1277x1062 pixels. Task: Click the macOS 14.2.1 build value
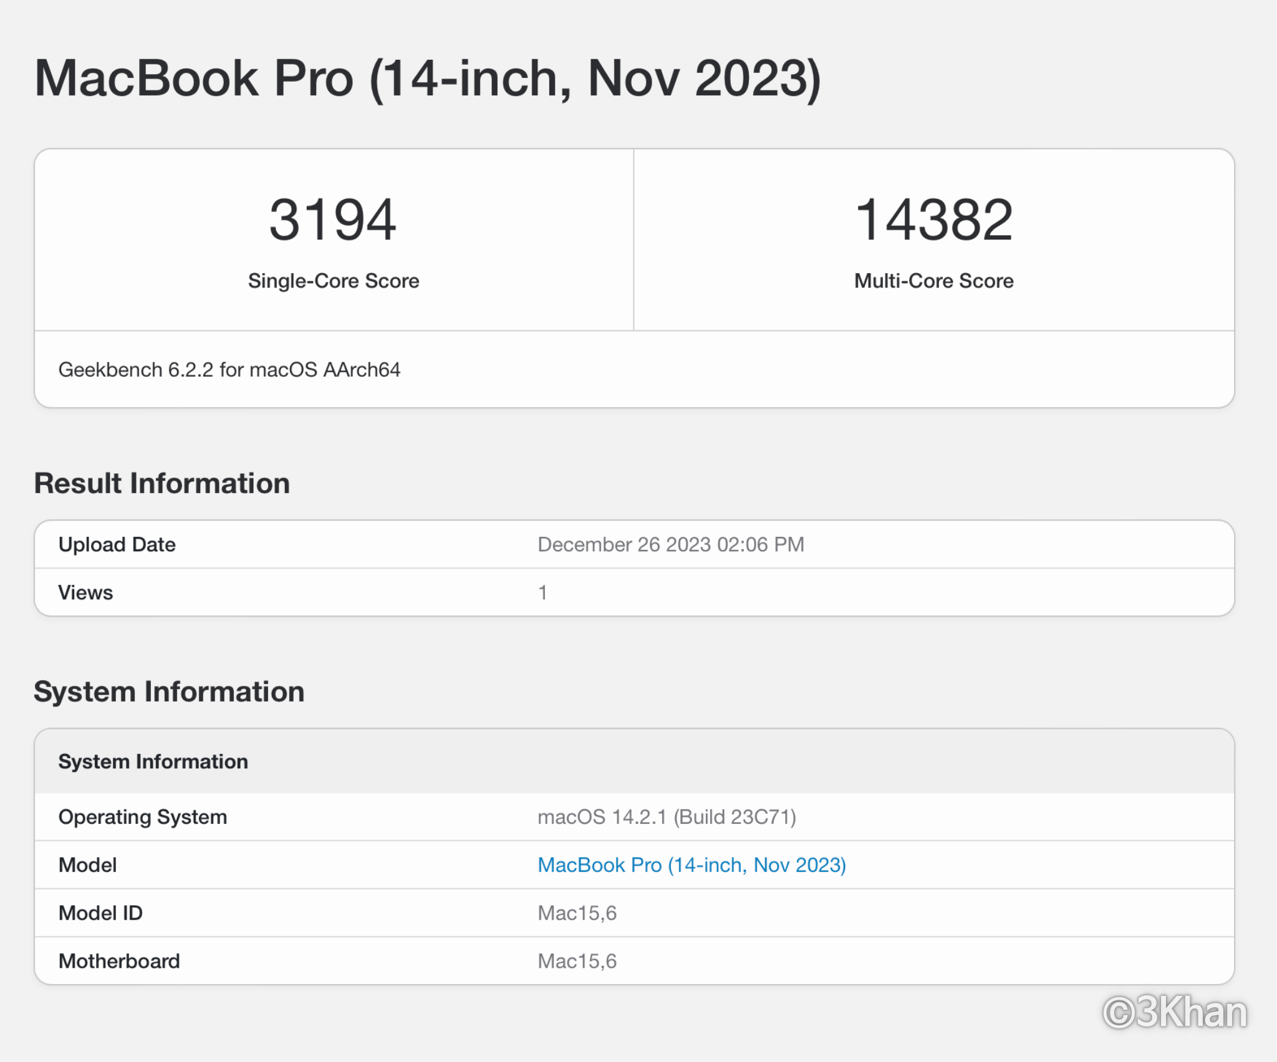click(667, 817)
